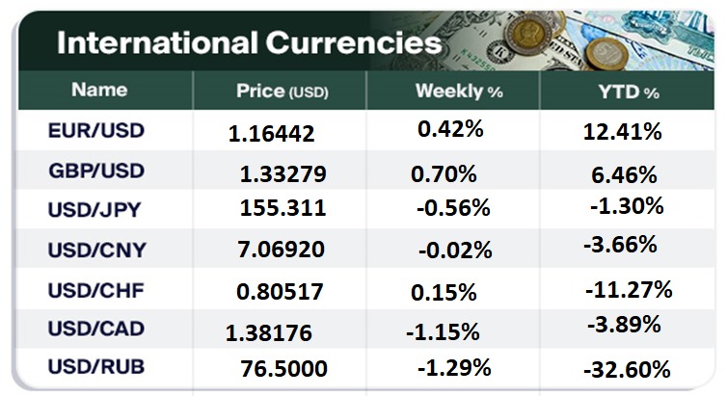This screenshot has height=396, width=727.
Task: Select the USD/CHF YTD value -11.27%
Action: (628, 289)
